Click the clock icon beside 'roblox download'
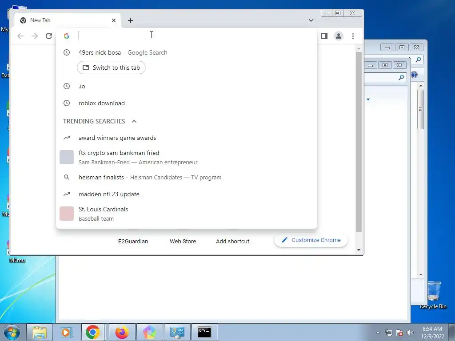The width and height of the screenshot is (455, 341). click(x=67, y=103)
